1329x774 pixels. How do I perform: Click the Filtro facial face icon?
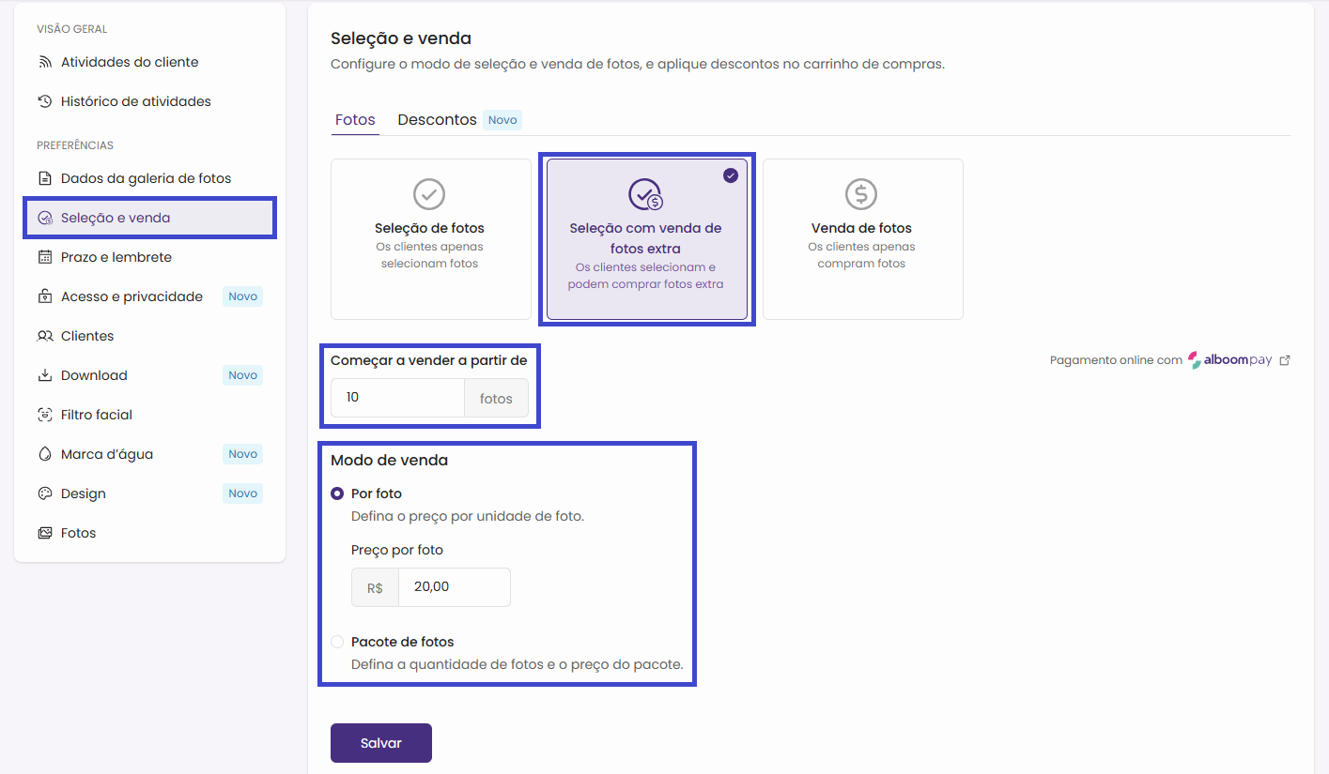[x=44, y=415]
